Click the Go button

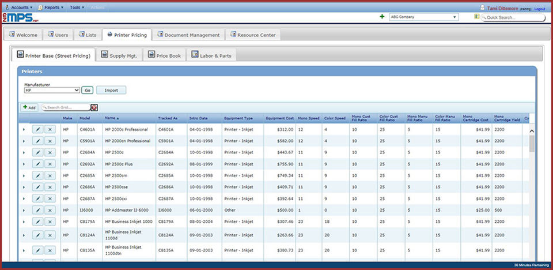point(87,91)
